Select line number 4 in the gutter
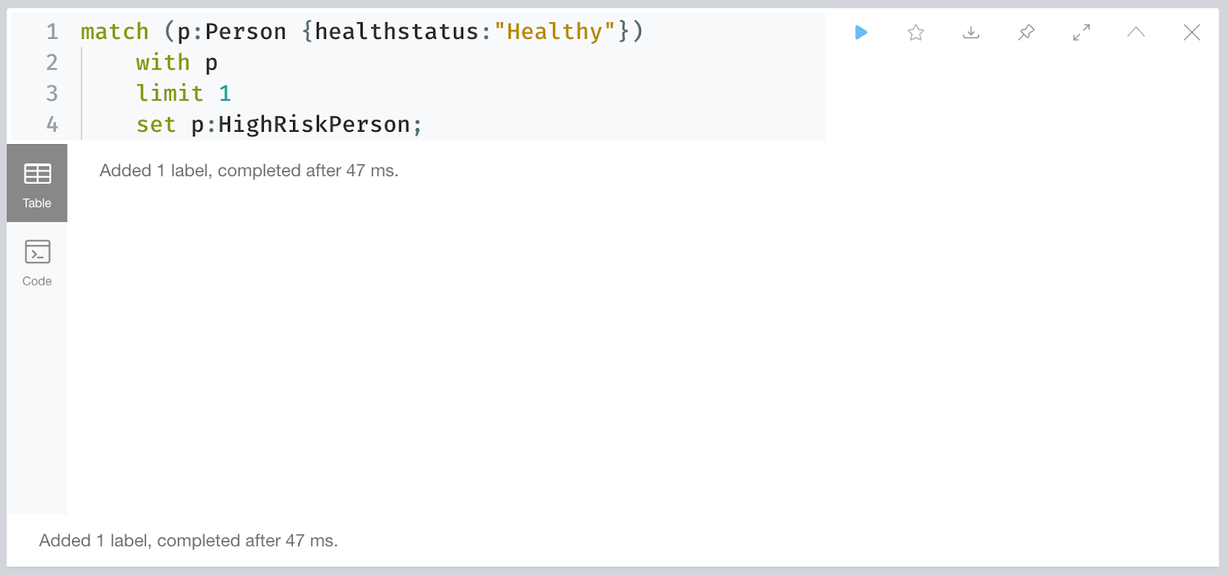The height and width of the screenshot is (576, 1227). (52, 124)
